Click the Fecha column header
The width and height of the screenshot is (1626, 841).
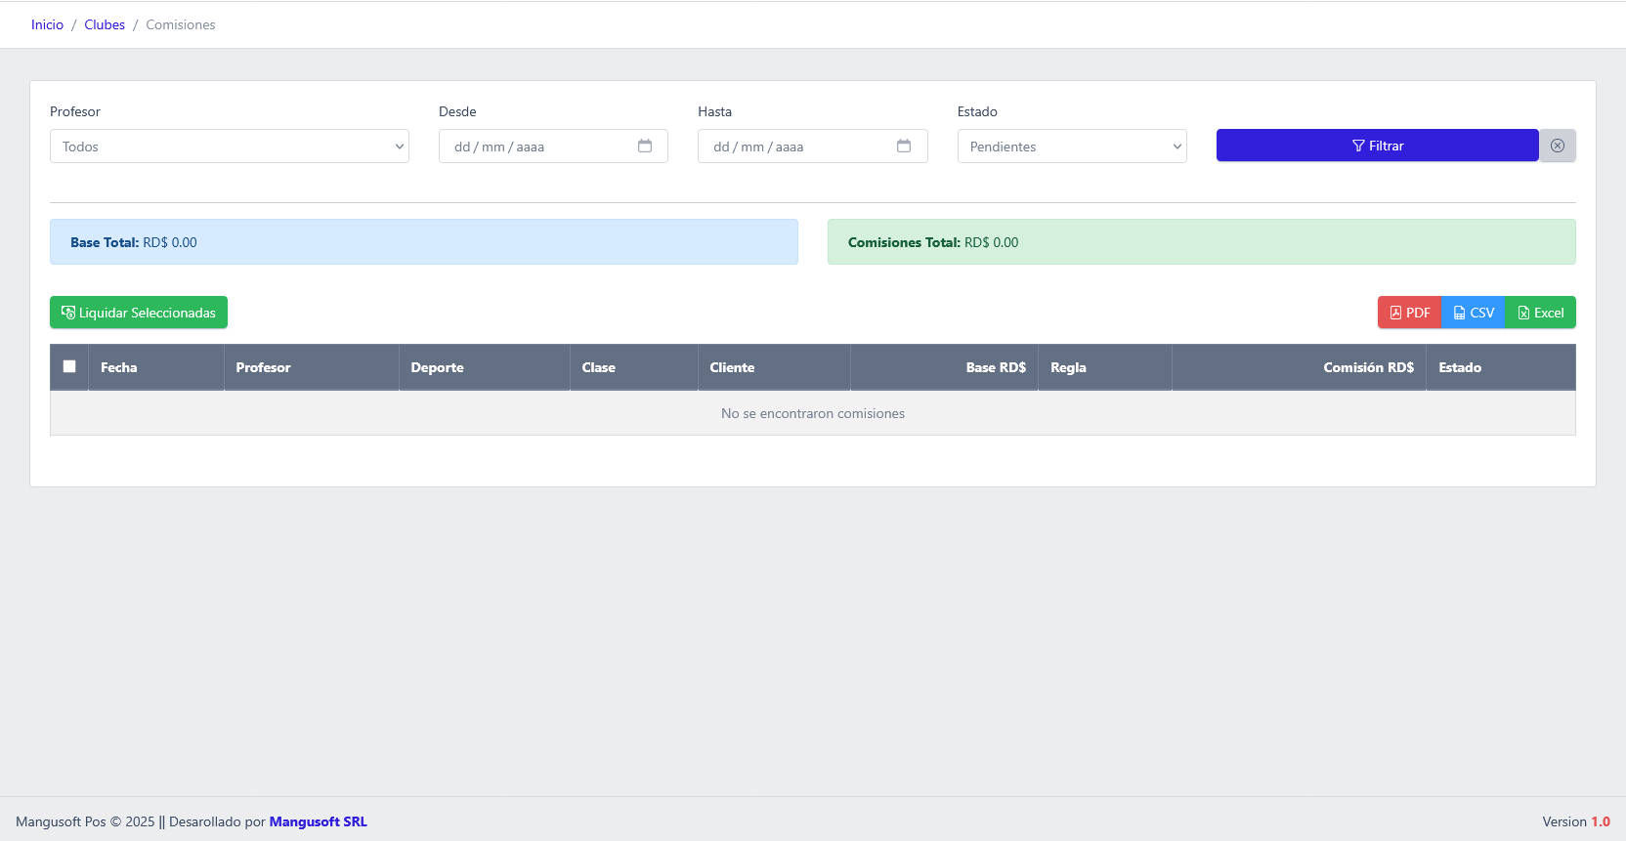119,367
